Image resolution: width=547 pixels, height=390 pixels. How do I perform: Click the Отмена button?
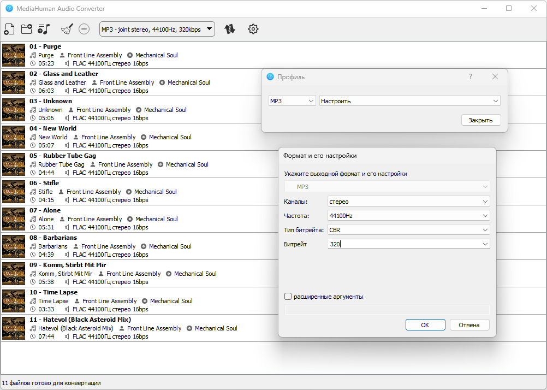[469, 324]
